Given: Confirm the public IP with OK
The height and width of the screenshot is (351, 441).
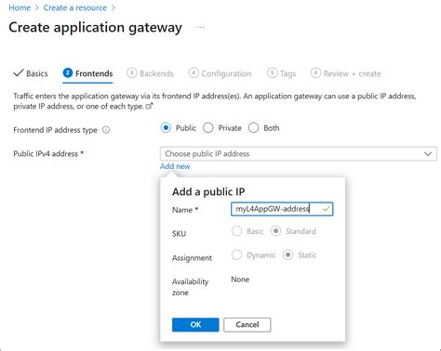Looking at the screenshot, I should 195,325.
